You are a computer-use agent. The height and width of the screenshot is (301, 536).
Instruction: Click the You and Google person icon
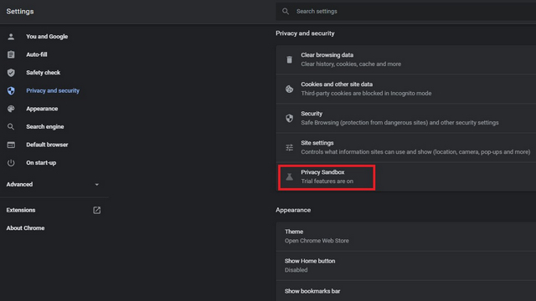pos(11,37)
